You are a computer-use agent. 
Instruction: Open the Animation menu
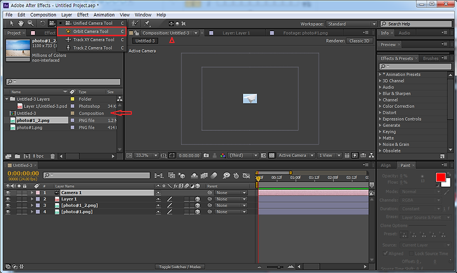pos(103,15)
